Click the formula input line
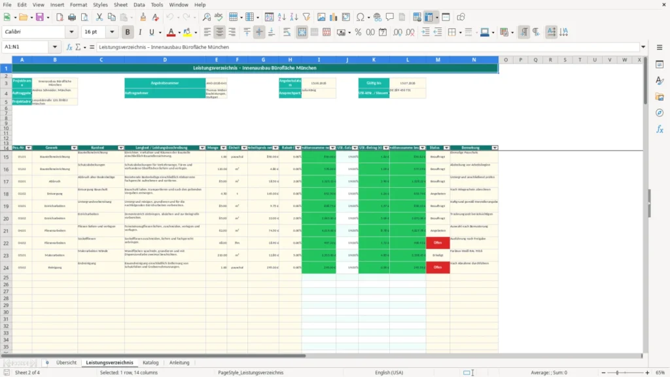 368,47
